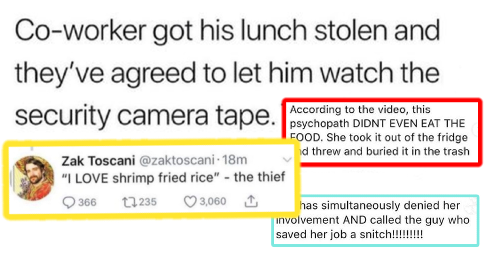The image size is (484, 254).
Task: Open the @zaktoscani handle link
Action: point(177,160)
